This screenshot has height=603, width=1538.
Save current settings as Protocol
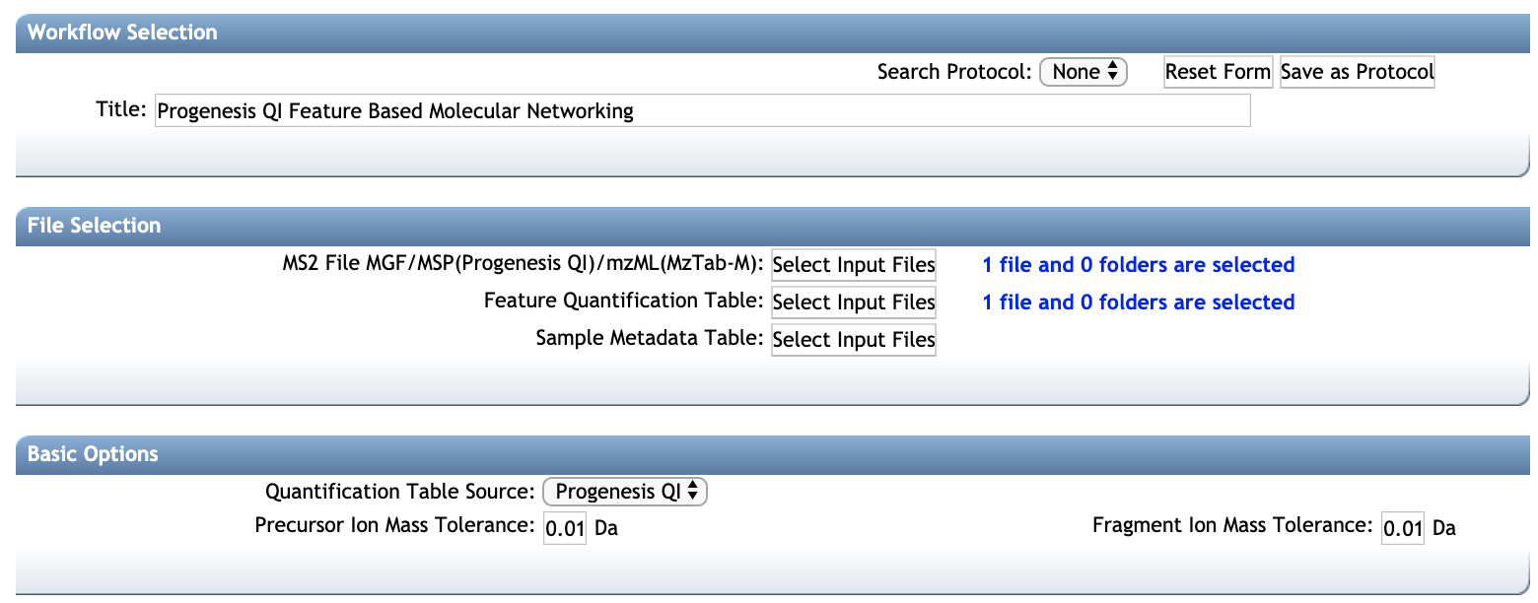pyautogui.click(x=1357, y=72)
